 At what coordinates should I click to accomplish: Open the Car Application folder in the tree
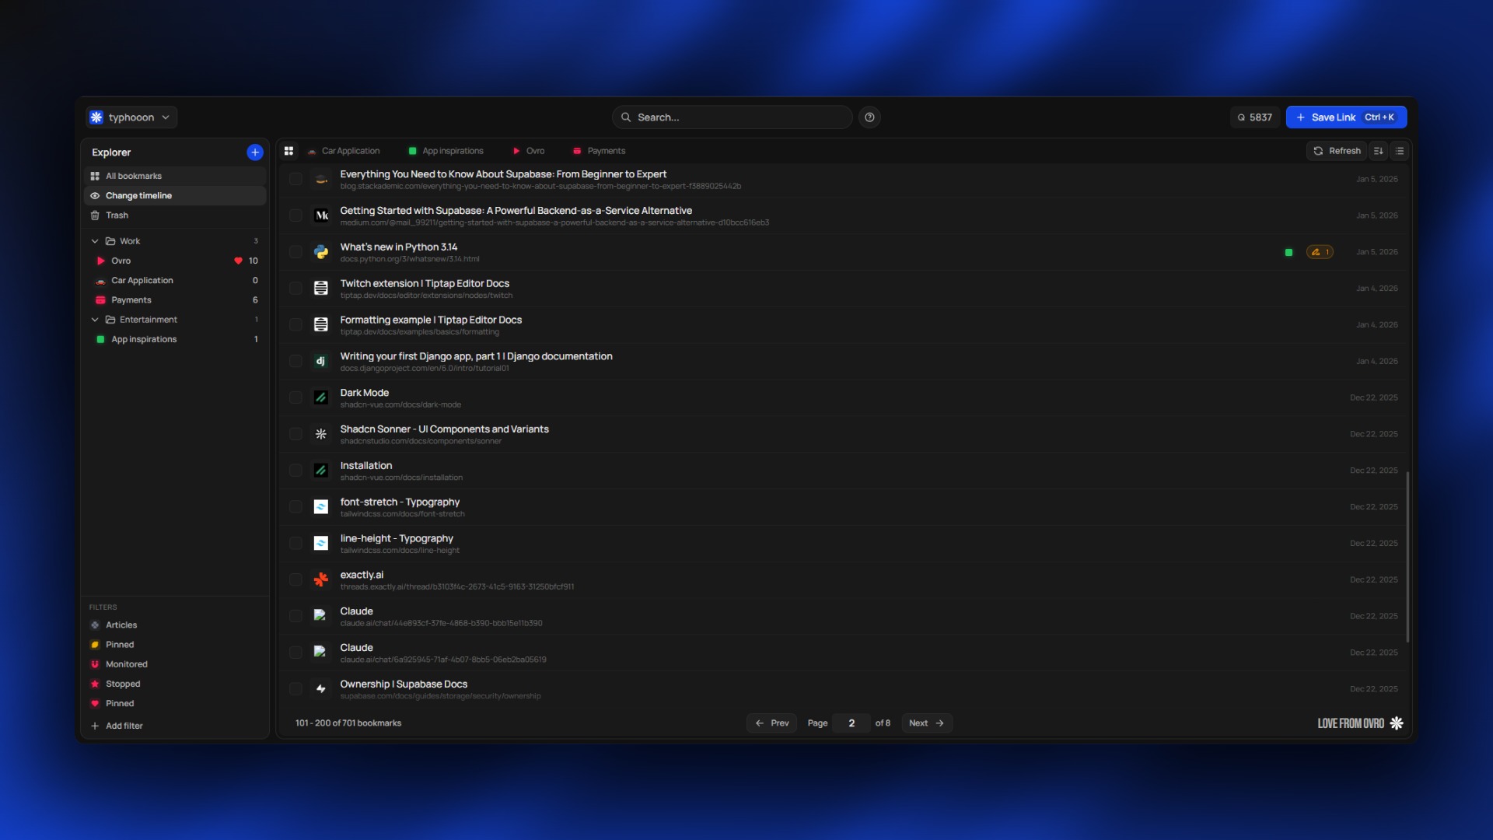tap(175, 281)
